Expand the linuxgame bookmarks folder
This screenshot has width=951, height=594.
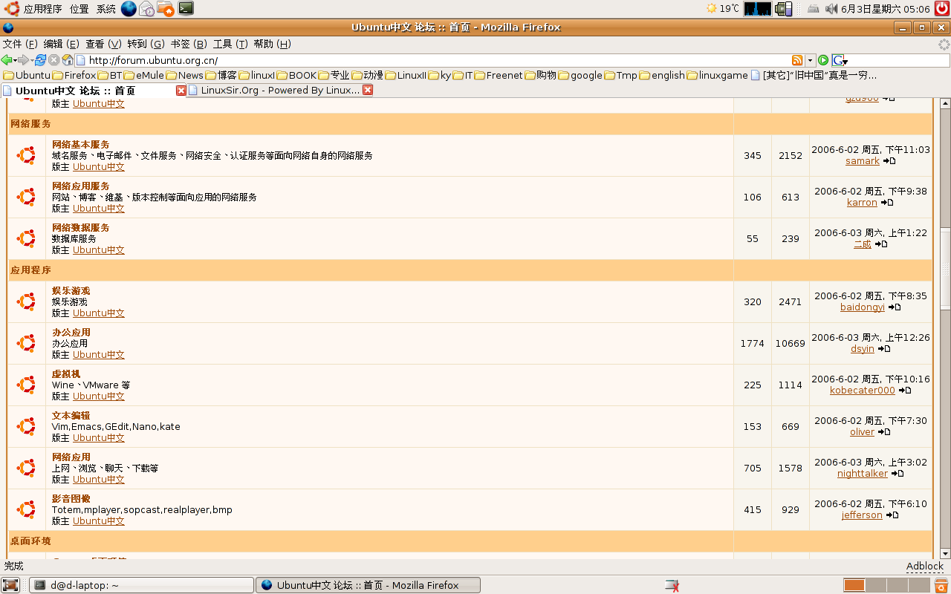[718, 75]
